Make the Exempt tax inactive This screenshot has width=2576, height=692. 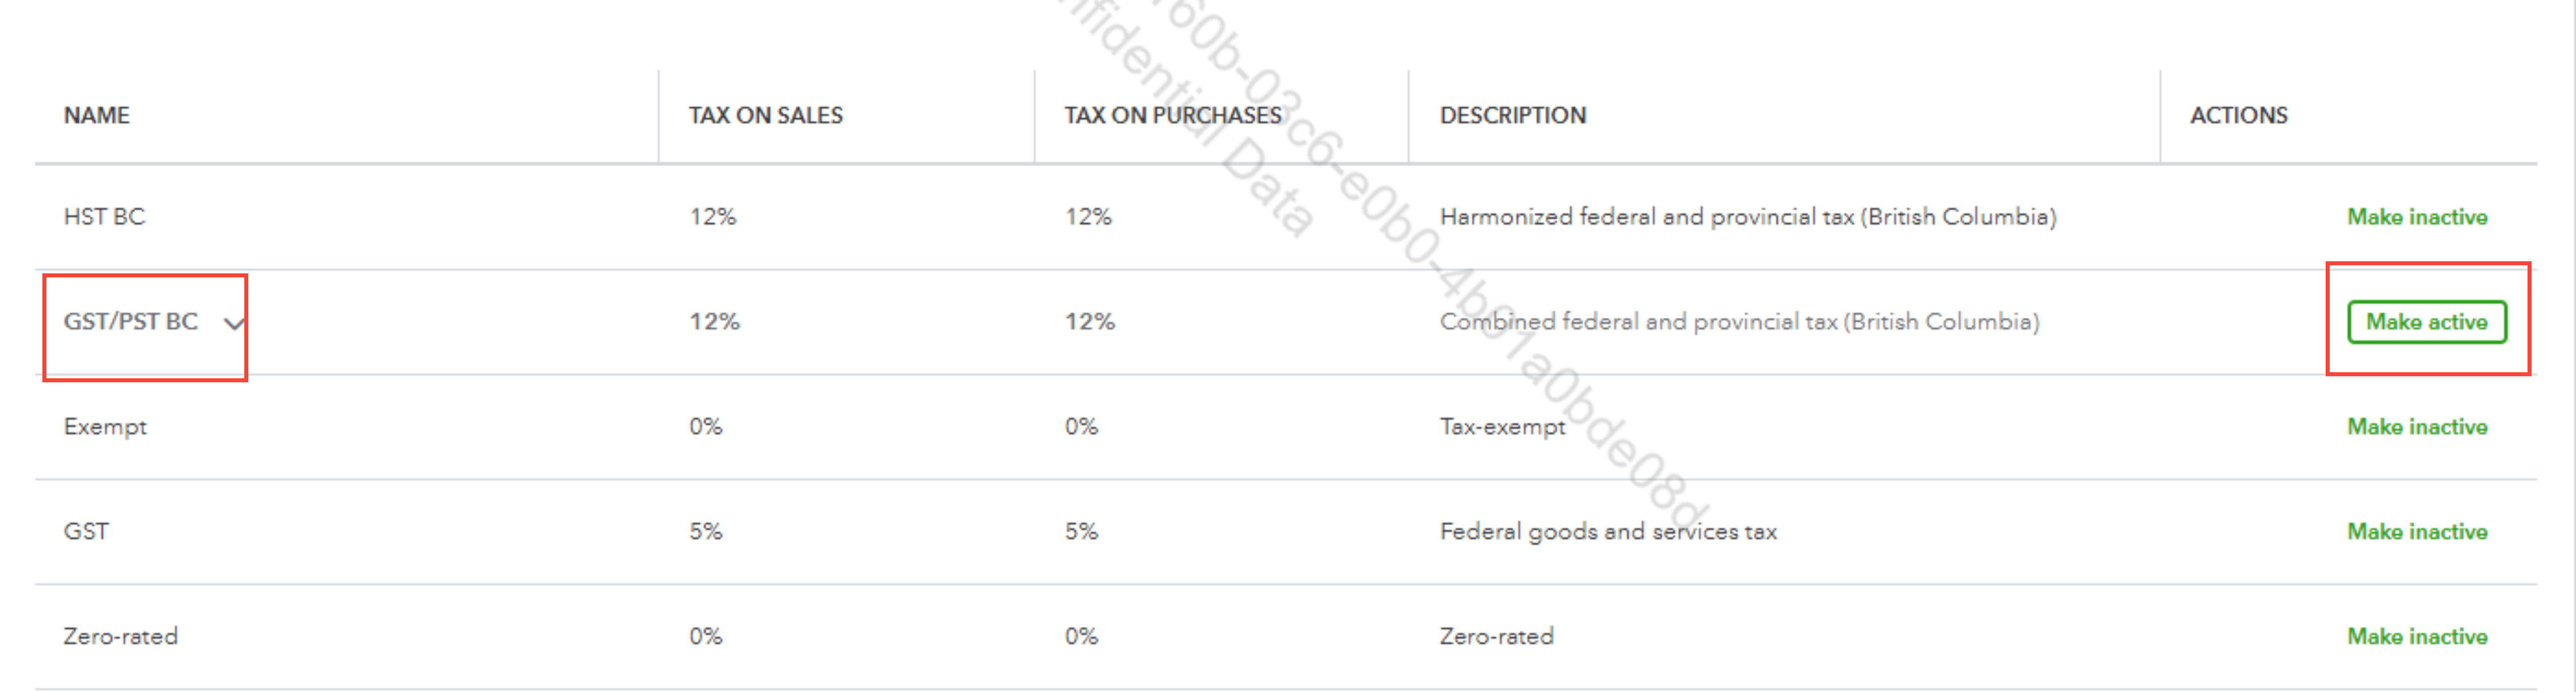point(2416,427)
